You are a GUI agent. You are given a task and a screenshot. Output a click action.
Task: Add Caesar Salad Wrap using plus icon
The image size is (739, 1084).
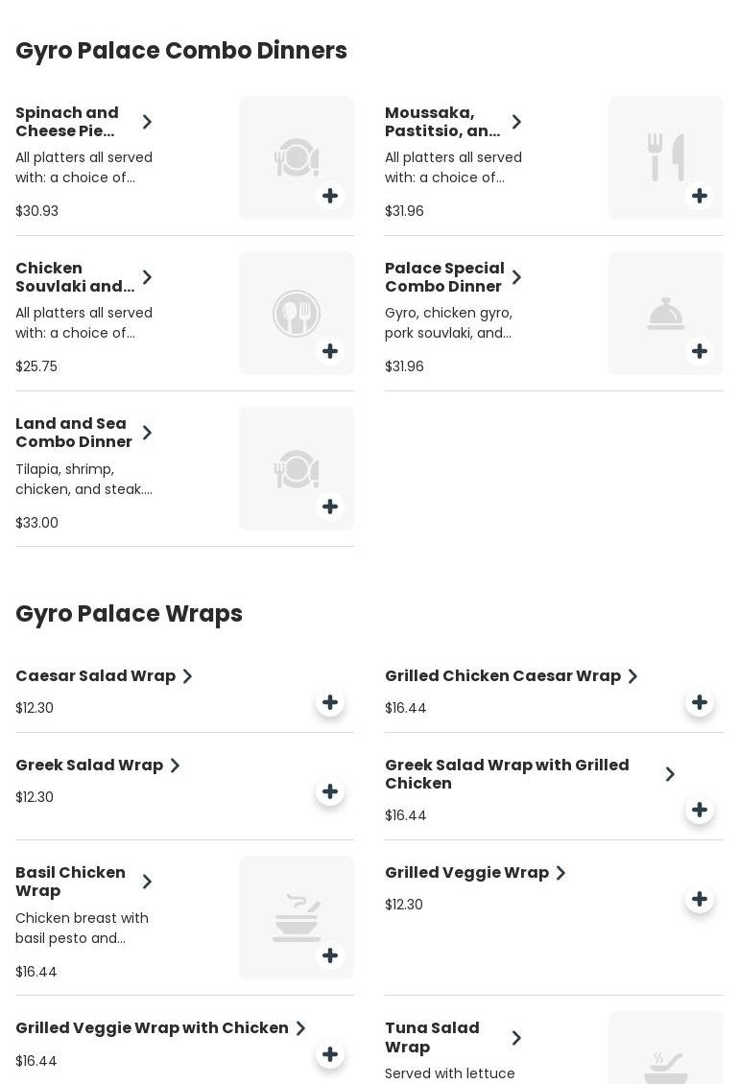pyautogui.click(x=330, y=702)
